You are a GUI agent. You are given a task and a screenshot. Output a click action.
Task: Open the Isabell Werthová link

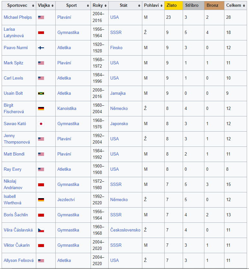coord(13,200)
